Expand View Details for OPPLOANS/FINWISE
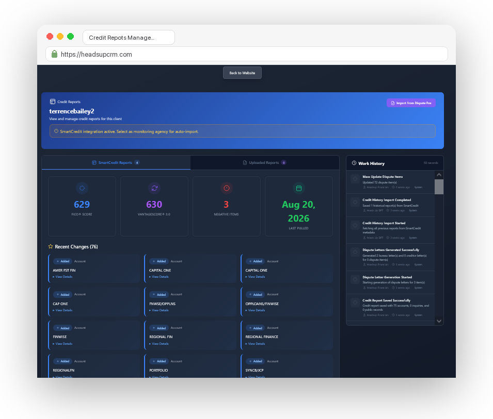 [255, 310]
